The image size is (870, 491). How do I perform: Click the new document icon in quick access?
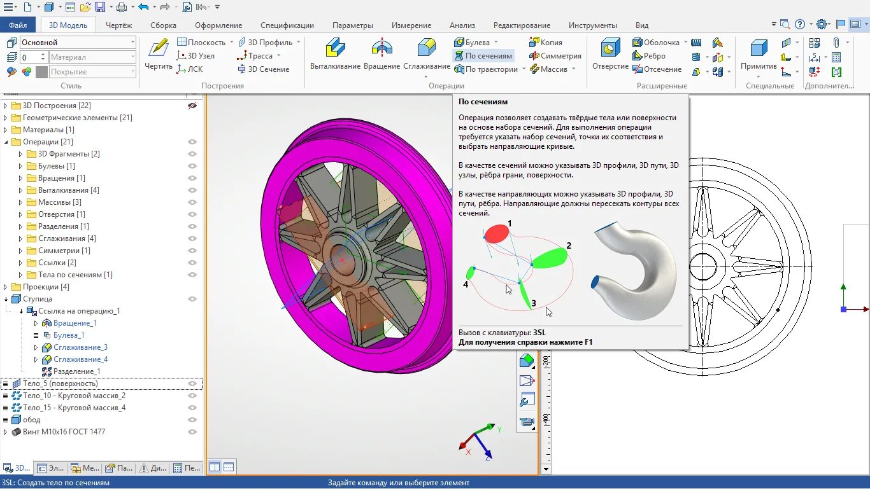[27, 7]
